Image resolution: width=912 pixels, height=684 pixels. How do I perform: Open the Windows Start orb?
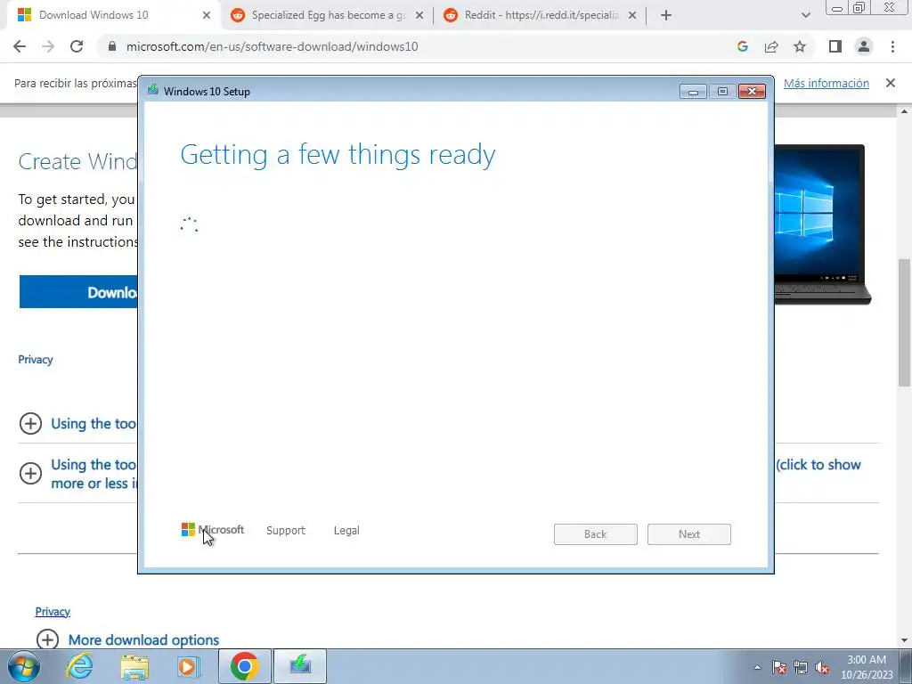[24, 666]
